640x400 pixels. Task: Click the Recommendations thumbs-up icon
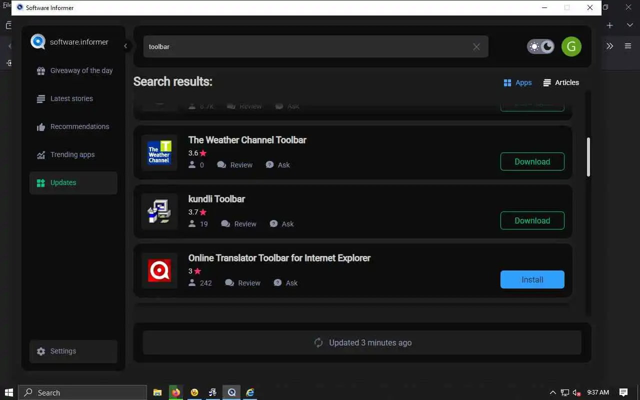tap(41, 127)
